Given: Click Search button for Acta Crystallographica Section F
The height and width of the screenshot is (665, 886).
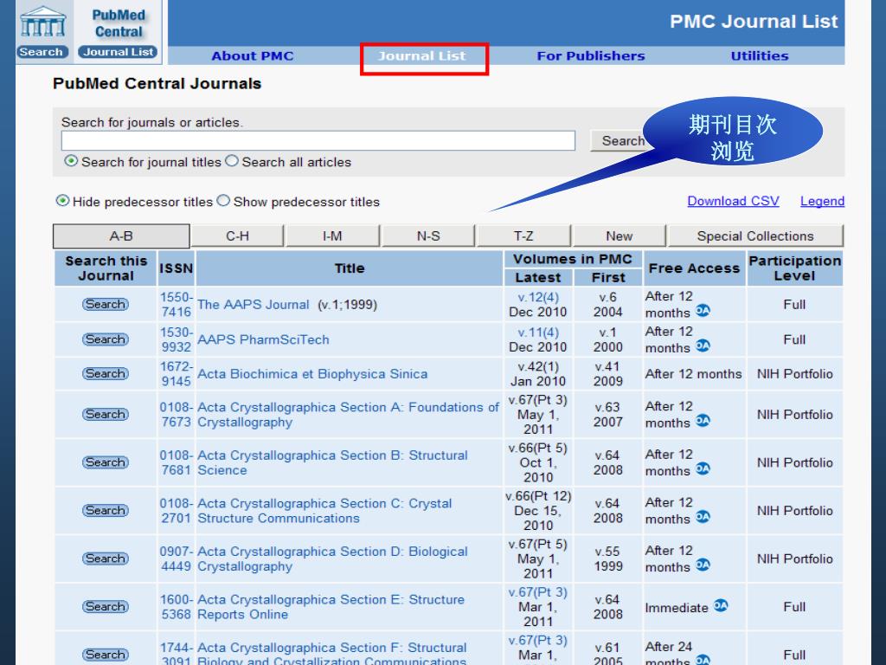Looking at the screenshot, I should [x=106, y=655].
